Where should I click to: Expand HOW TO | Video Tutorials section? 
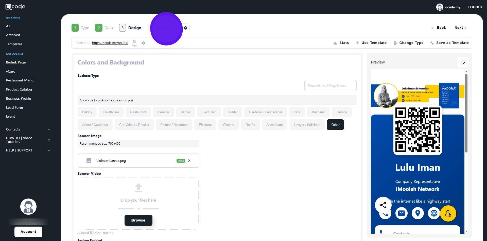point(28,140)
